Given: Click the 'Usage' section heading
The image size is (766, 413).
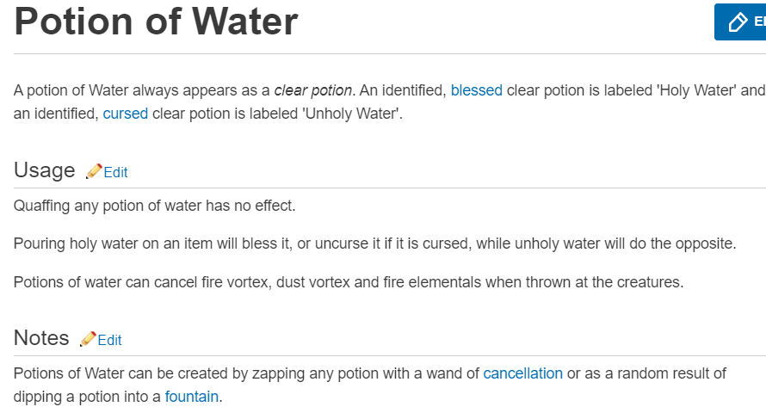Looking at the screenshot, I should click(x=45, y=170).
